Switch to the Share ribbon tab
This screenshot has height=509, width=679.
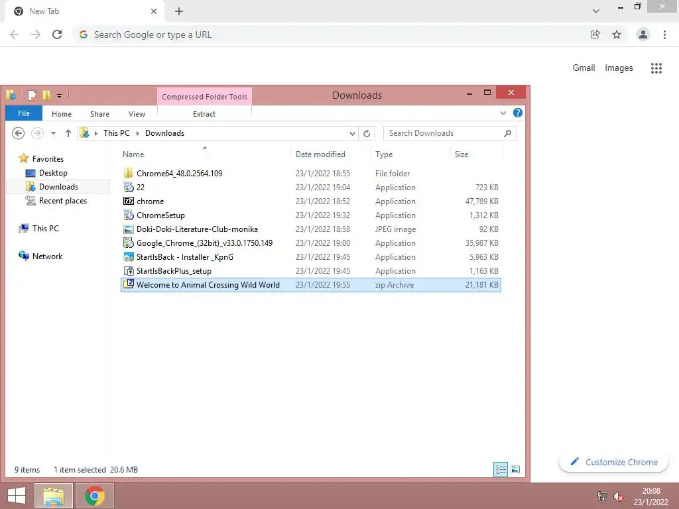[x=99, y=114]
